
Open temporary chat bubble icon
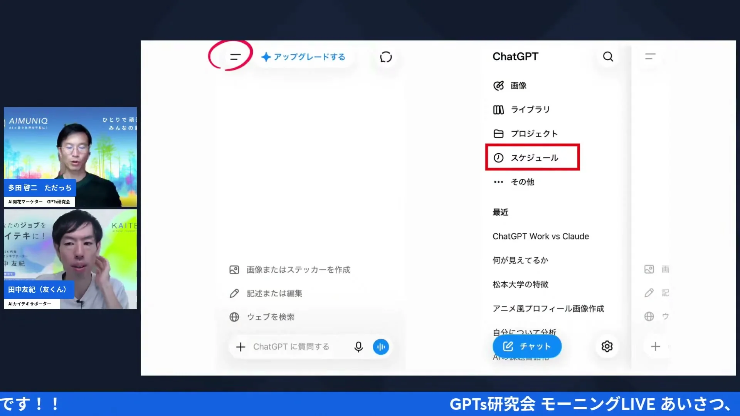point(386,57)
